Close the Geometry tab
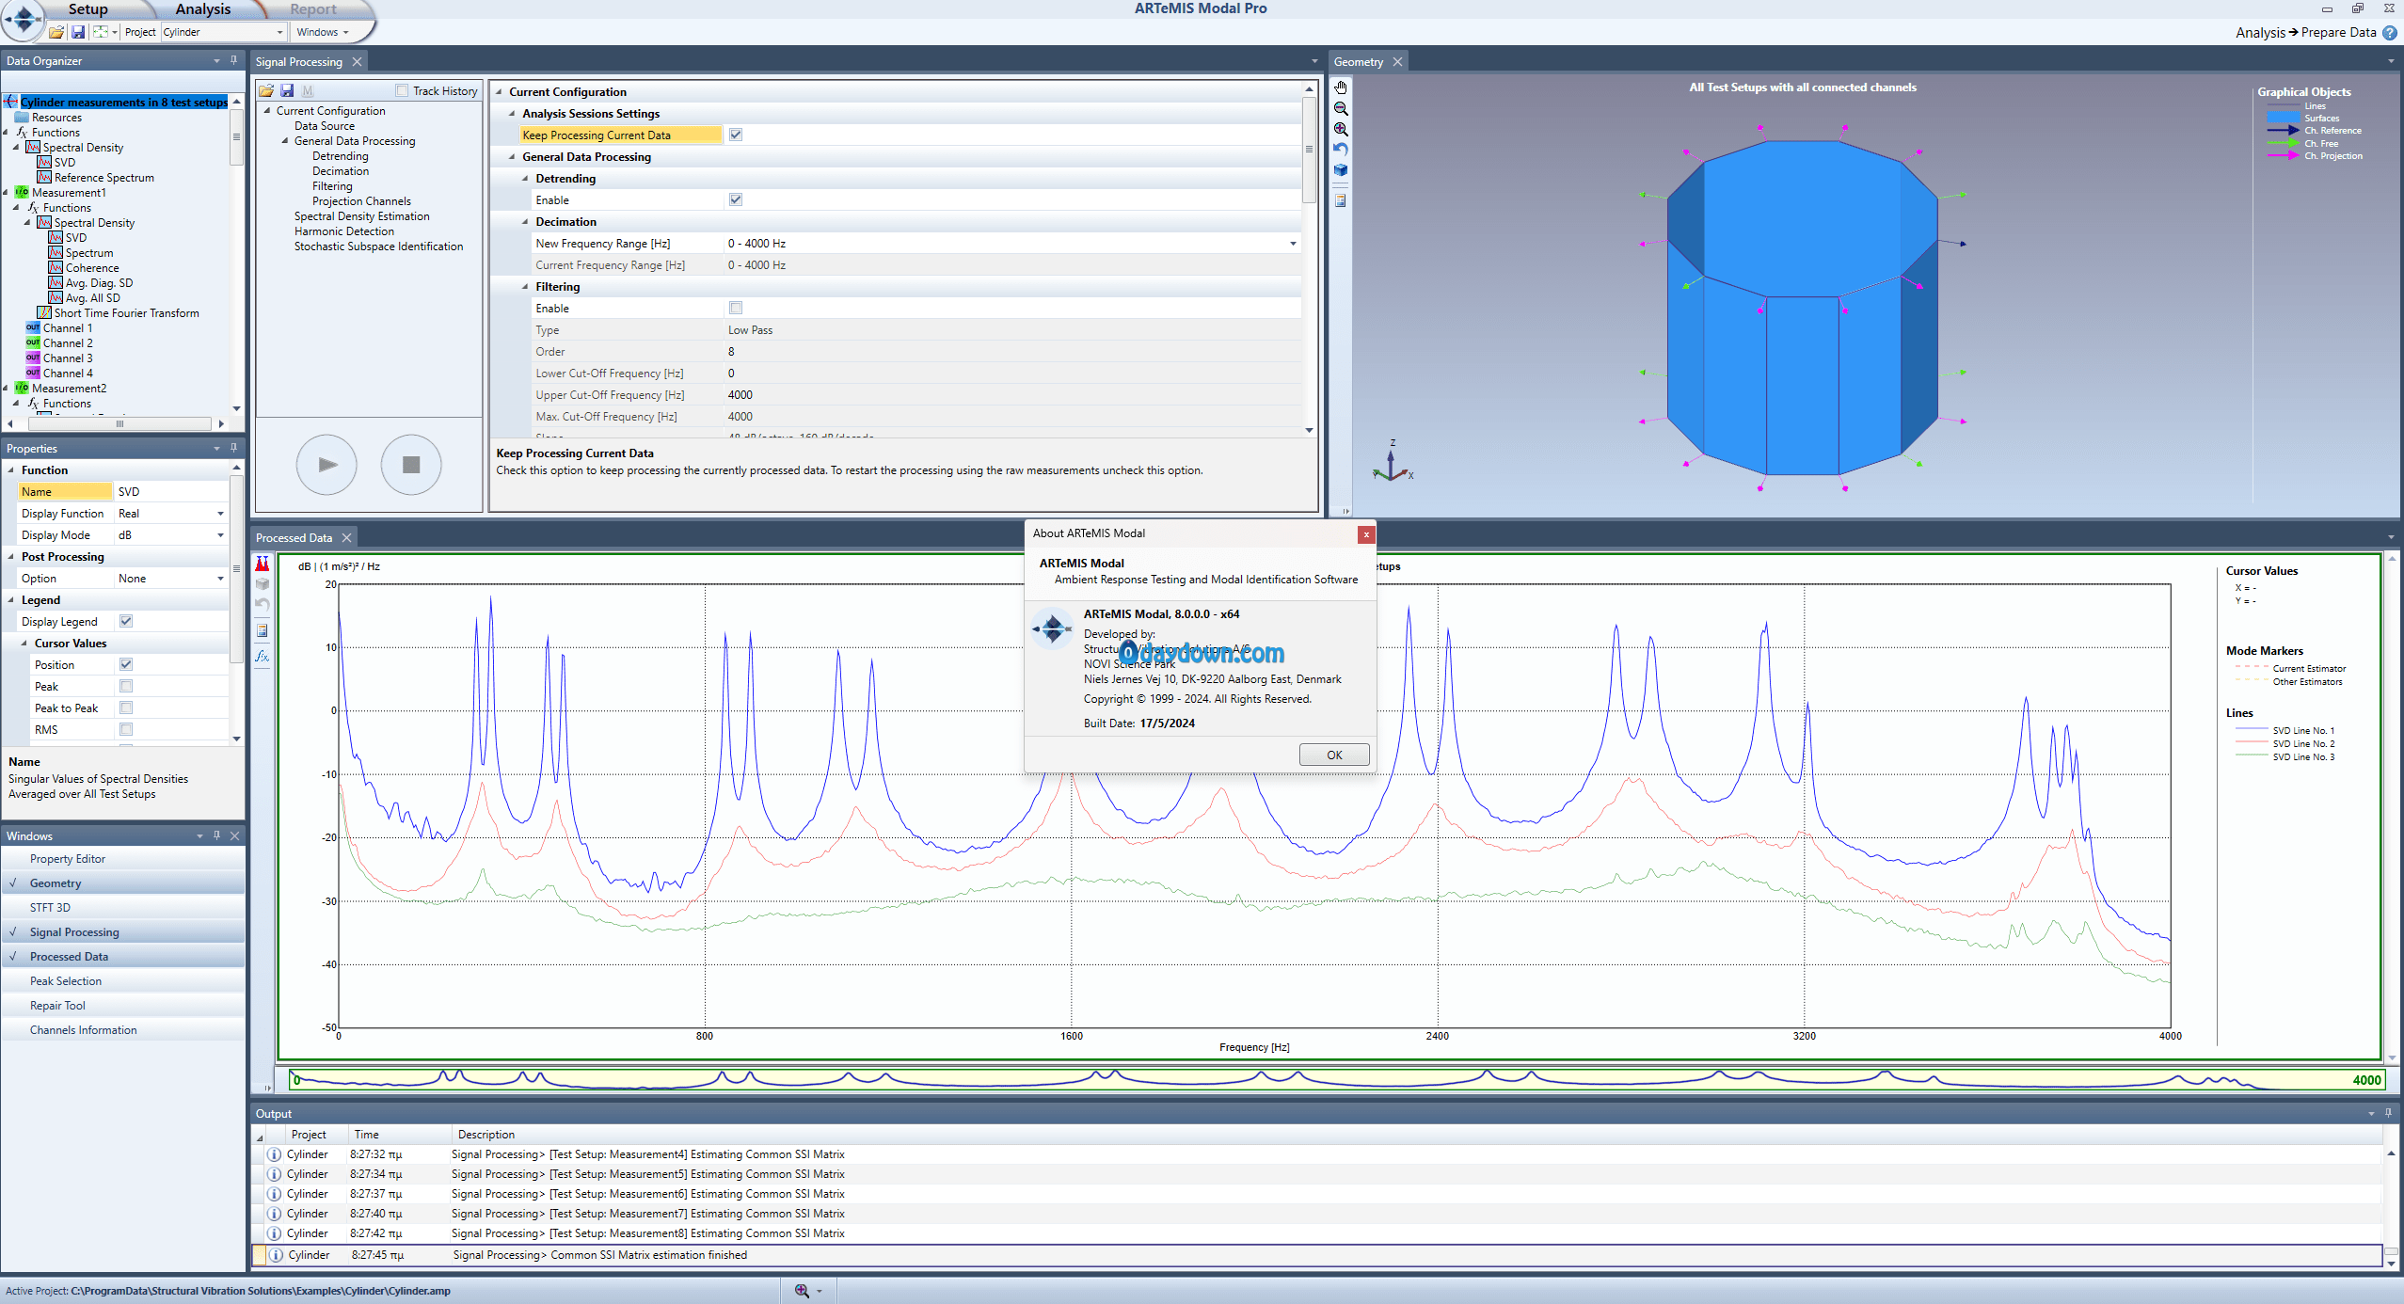Viewport: 2404px width, 1304px height. click(1397, 61)
